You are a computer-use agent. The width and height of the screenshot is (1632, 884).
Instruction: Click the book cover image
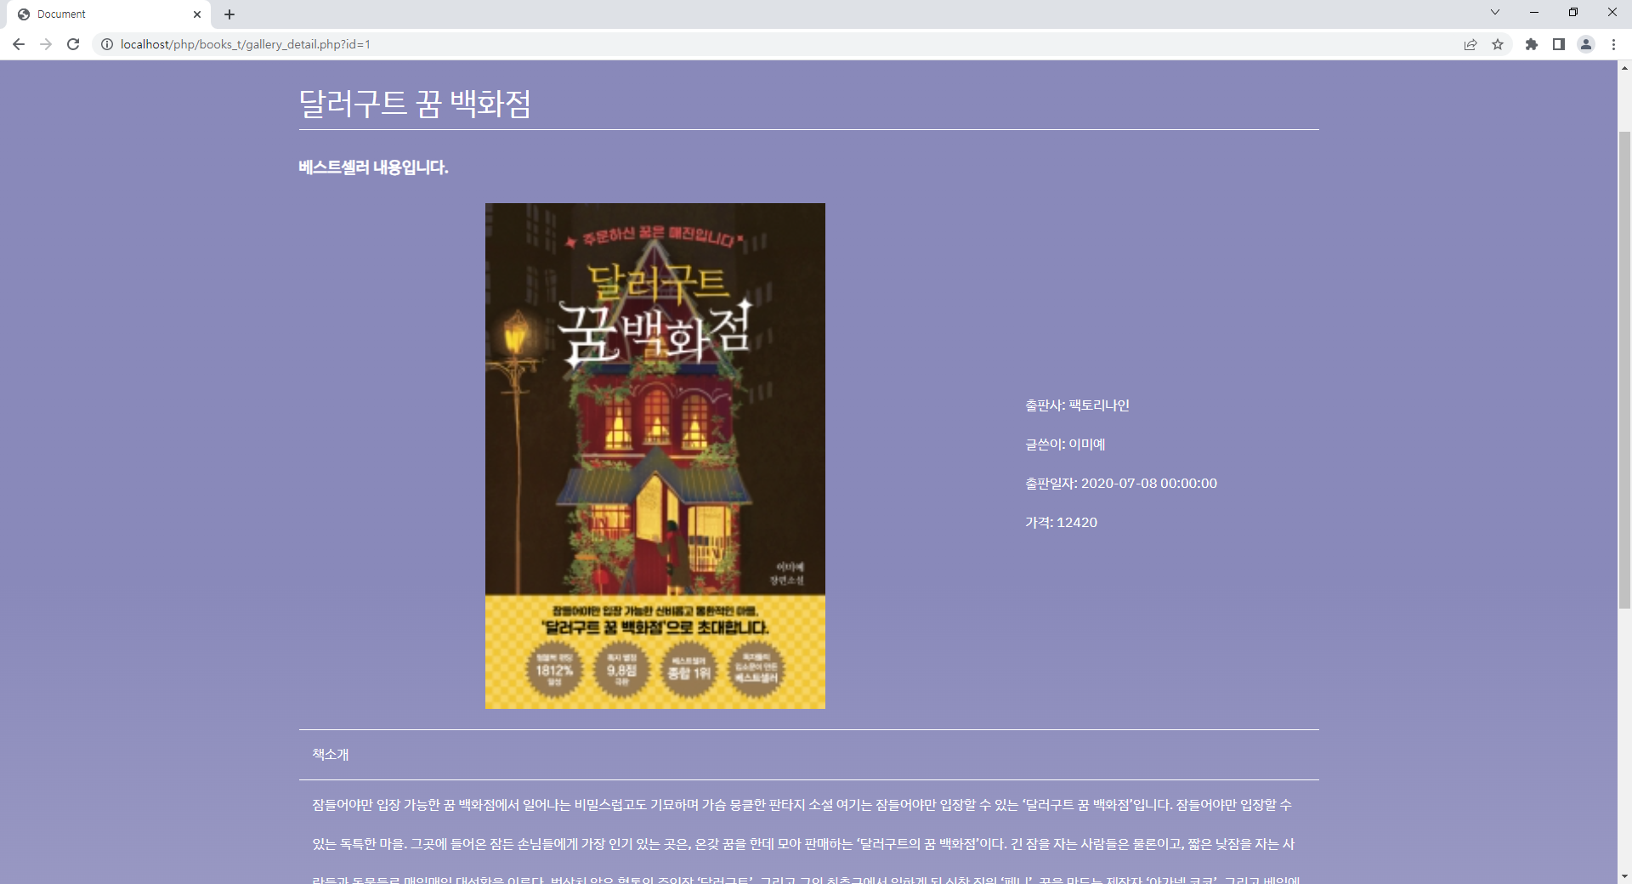coord(655,456)
